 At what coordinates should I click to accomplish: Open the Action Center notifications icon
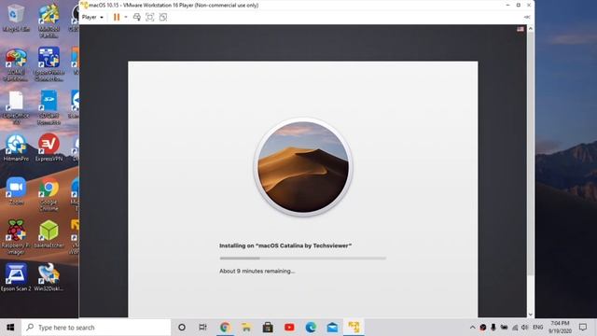(x=583, y=328)
